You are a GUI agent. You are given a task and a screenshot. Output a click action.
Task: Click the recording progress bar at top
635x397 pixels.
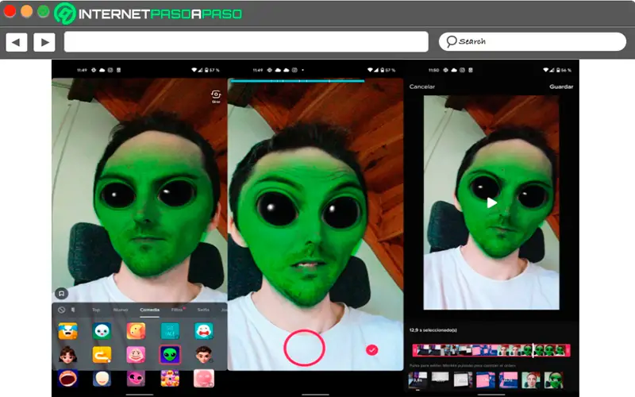pyautogui.click(x=298, y=81)
